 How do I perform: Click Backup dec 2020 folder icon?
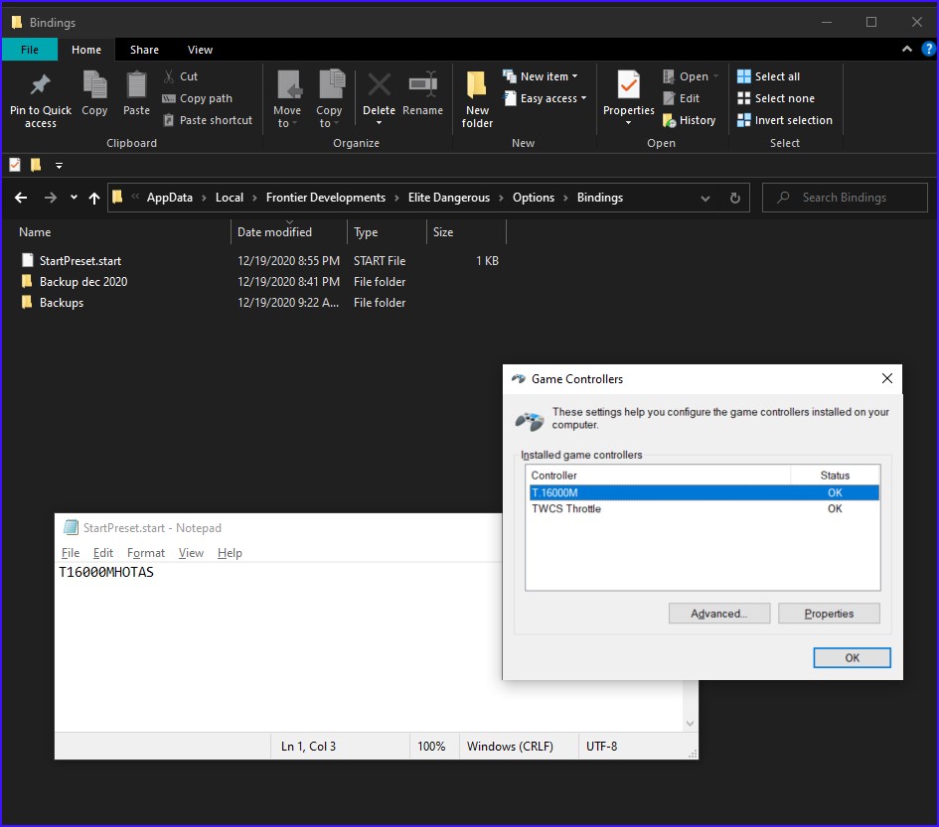point(27,281)
